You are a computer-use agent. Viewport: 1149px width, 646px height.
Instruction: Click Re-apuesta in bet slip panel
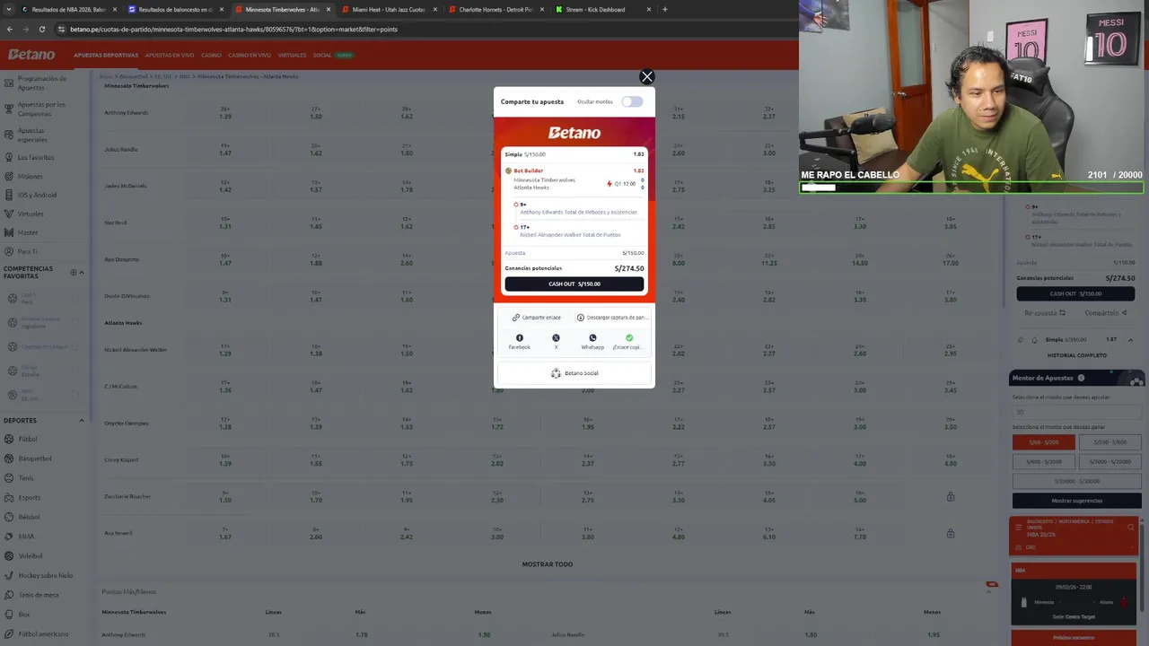(1045, 313)
